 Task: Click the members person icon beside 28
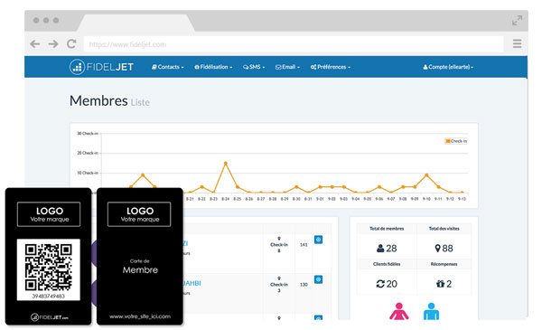(x=380, y=248)
